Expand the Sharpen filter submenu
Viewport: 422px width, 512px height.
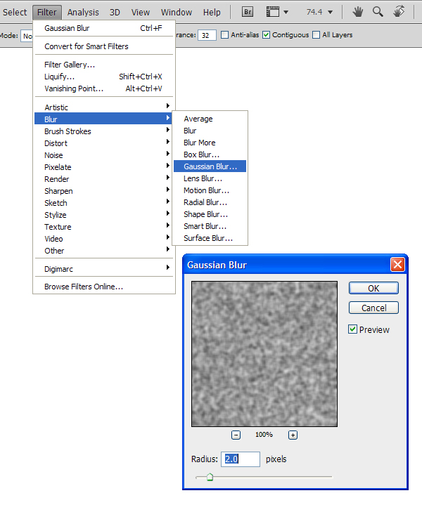point(104,191)
